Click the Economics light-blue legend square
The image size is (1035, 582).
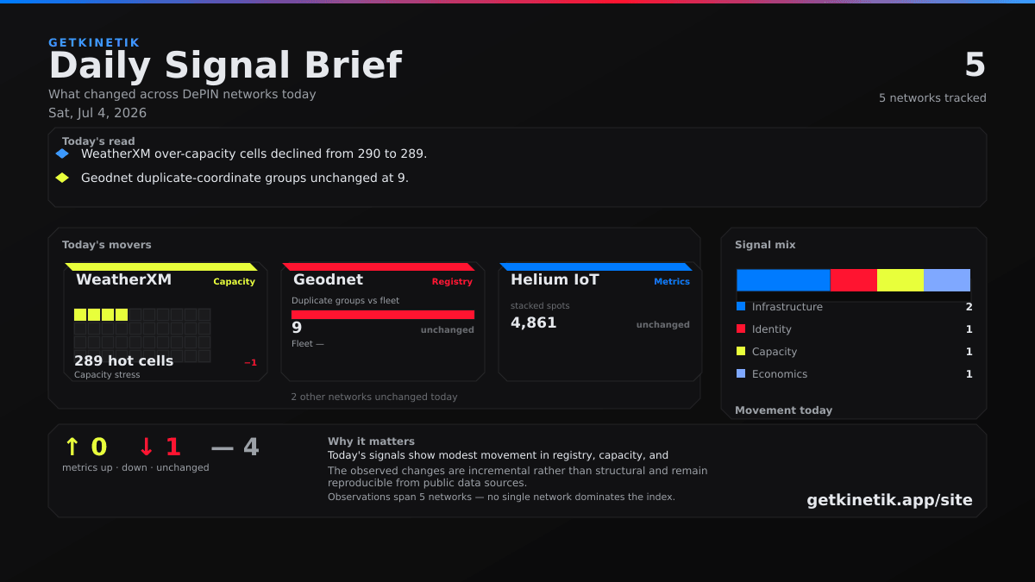click(x=741, y=373)
